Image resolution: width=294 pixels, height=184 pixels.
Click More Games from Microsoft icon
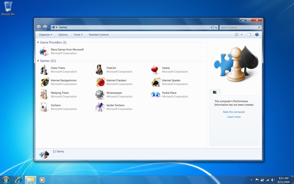tap(44, 52)
